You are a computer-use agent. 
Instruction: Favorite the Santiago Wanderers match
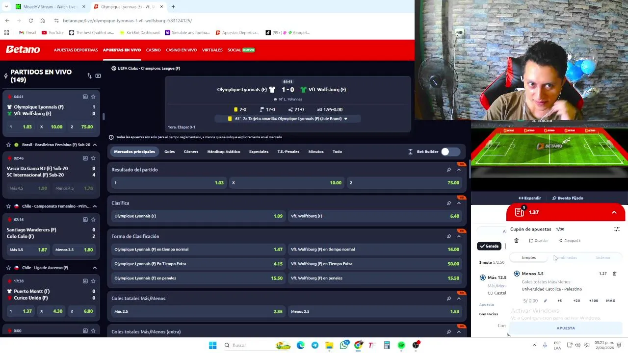pyautogui.click(x=93, y=219)
